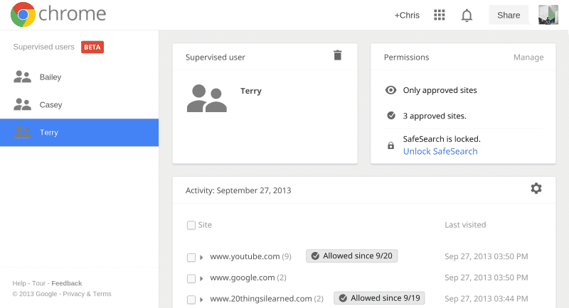
Task: Tick the checkbox for www.youtube.com
Action: point(191,257)
